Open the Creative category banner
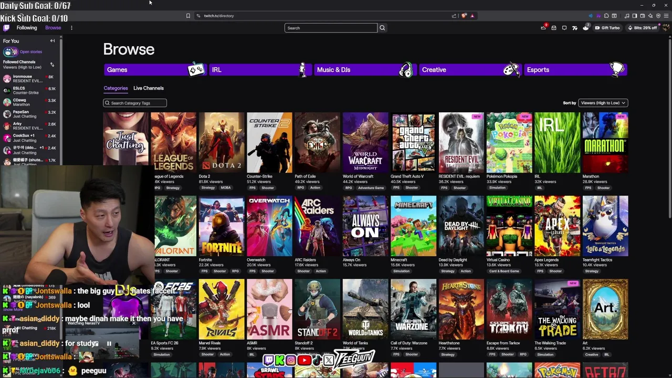The height and width of the screenshot is (378, 672). 470,69
